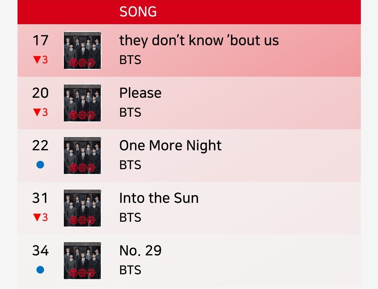Viewport: 378px width, 289px height.
Task: Click rank number 17
Action: click(41, 40)
